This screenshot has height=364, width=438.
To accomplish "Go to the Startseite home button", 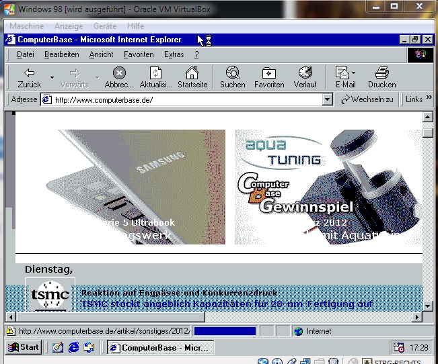I will (192, 77).
